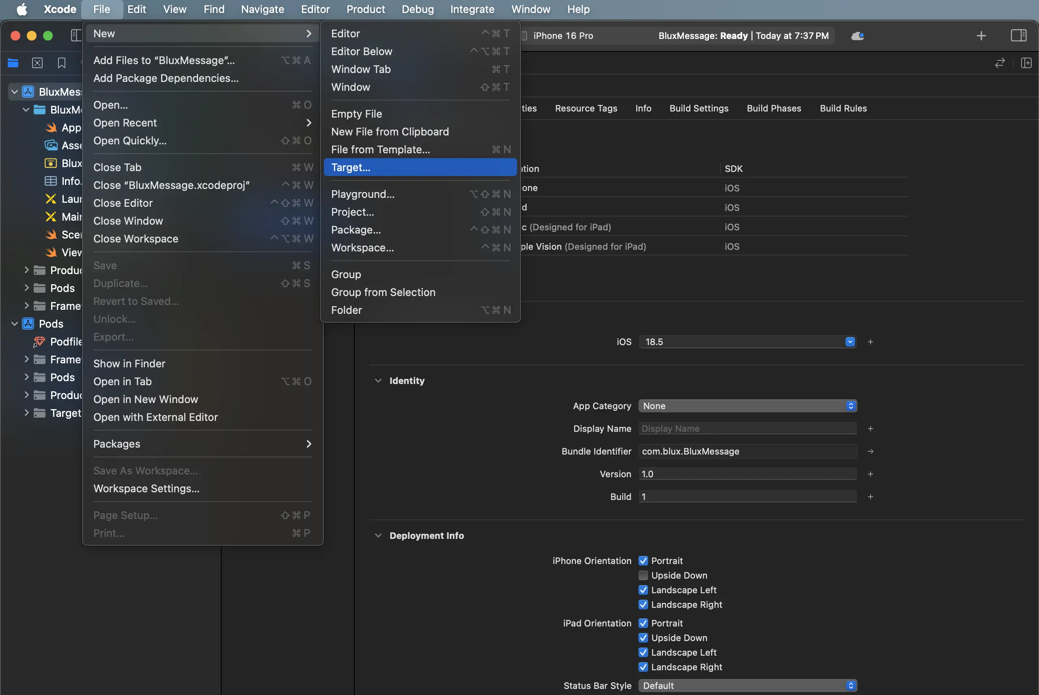
Task: Click the Version 1.0 input field
Action: 748,474
